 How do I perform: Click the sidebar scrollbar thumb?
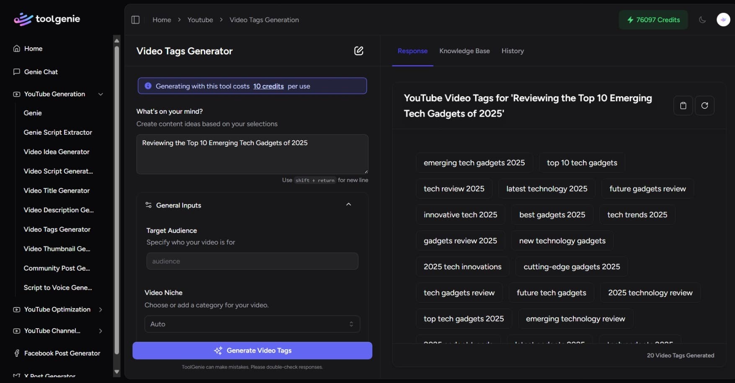(x=117, y=200)
